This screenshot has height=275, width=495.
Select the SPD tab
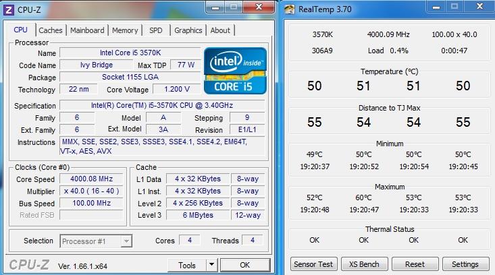point(155,30)
